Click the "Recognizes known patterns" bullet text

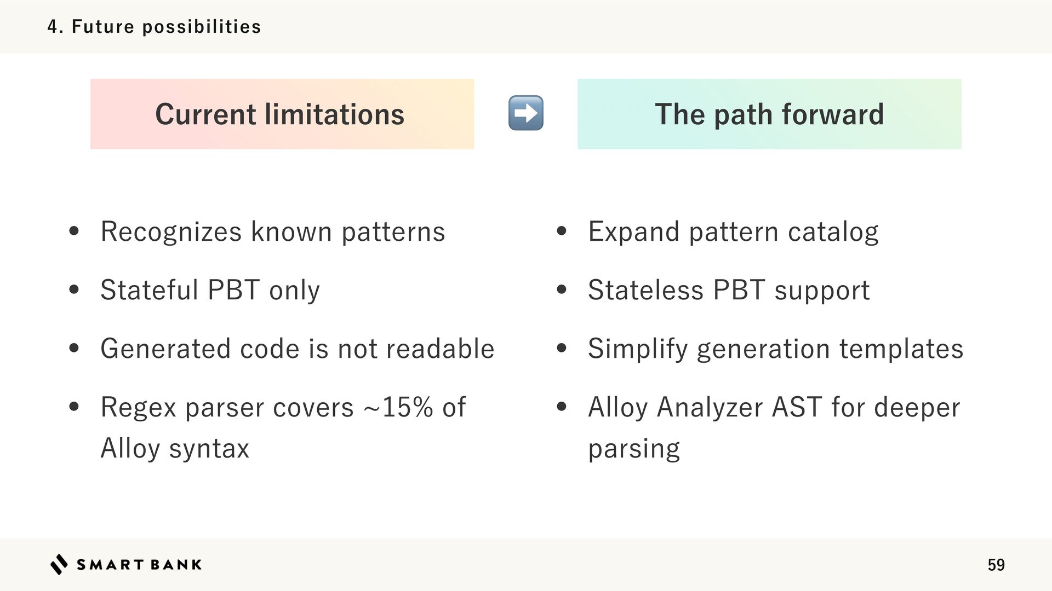tap(272, 231)
